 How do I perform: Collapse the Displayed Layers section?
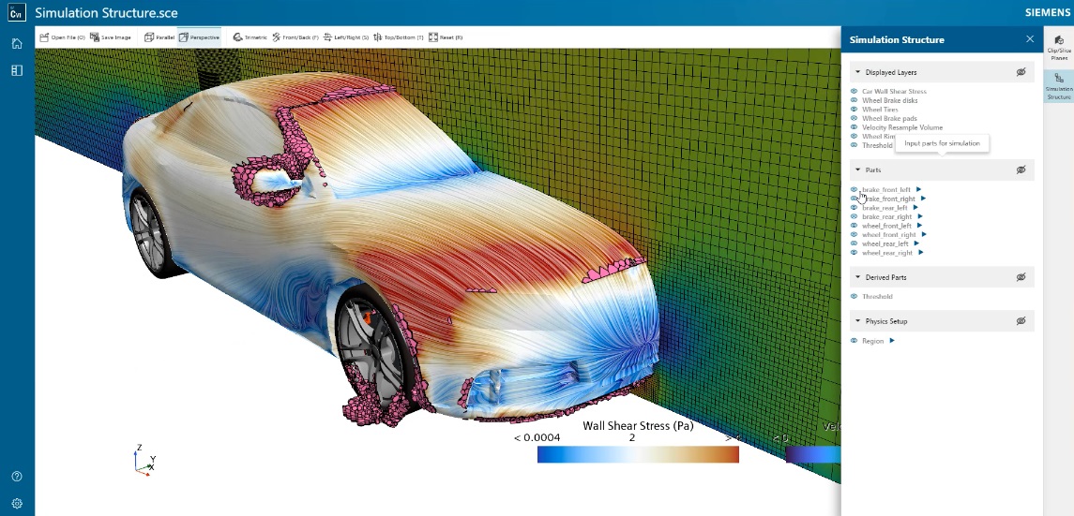[x=857, y=72]
